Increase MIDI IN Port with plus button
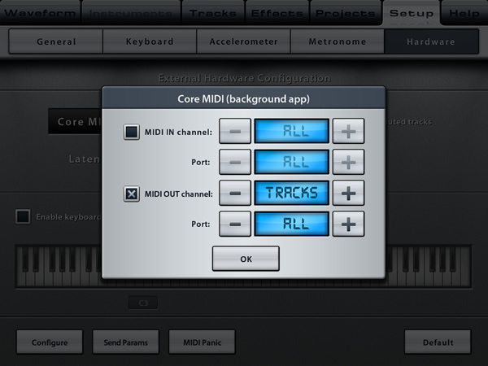 coord(348,162)
